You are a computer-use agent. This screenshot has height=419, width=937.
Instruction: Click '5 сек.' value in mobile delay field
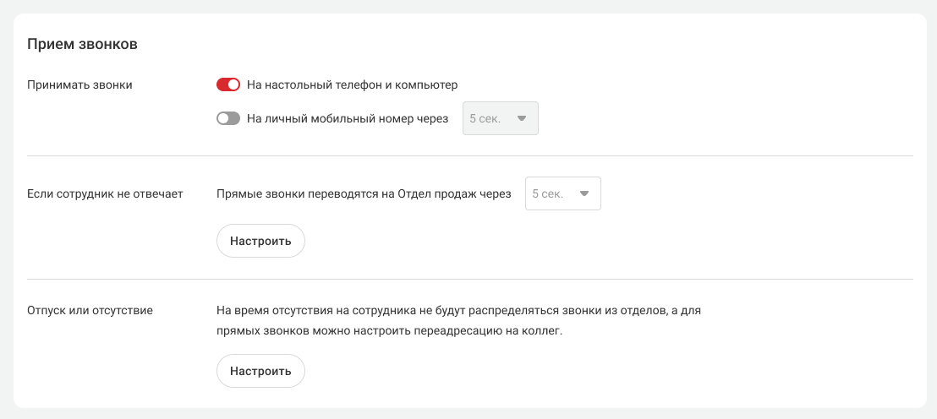pyautogui.click(x=485, y=119)
